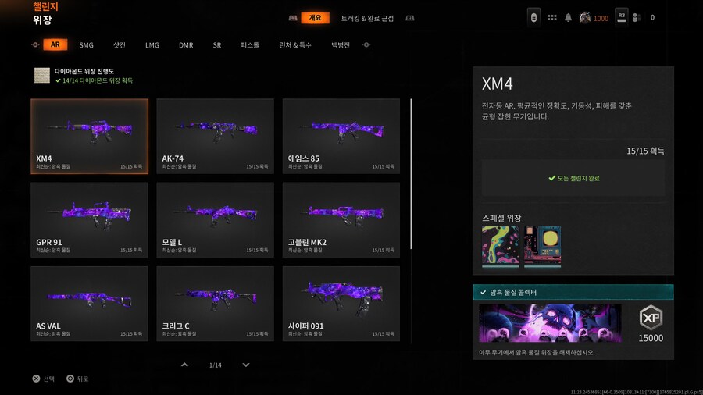Click the previous weapon category icon
The height and width of the screenshot is (395, 703).
(x=35, y=44)
